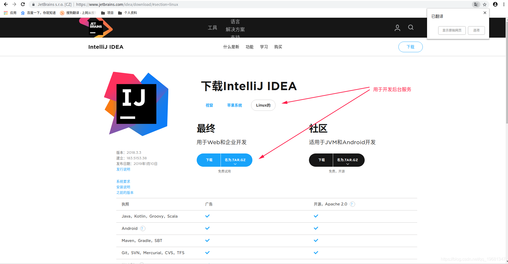Open the 搜狗翻译 bookmark

[78, 13]
